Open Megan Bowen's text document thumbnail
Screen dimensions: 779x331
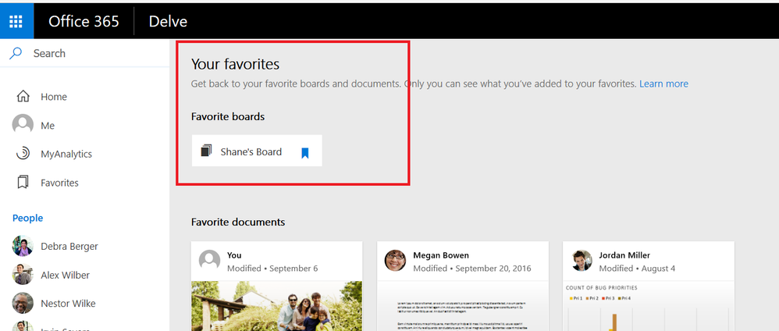click(463, 306)
